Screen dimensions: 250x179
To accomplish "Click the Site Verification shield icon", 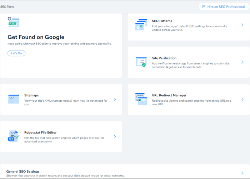I will click(x=141, y=62).
